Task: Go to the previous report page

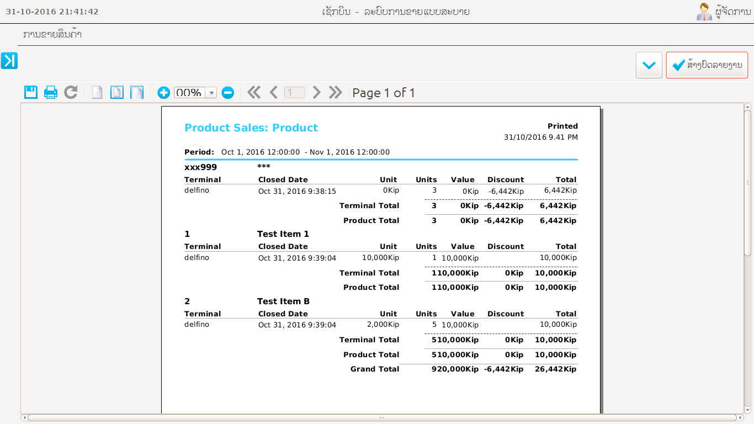Action: tap(274, 92)
